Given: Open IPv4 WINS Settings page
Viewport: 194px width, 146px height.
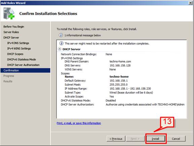Looking at the screenshot, I should [x=19, y=49].
